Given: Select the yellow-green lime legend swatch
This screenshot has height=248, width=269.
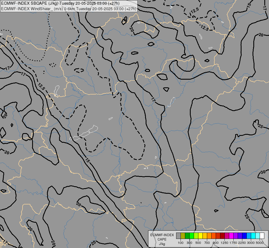Looking at the screenshot, I should [x=196, y=236].
